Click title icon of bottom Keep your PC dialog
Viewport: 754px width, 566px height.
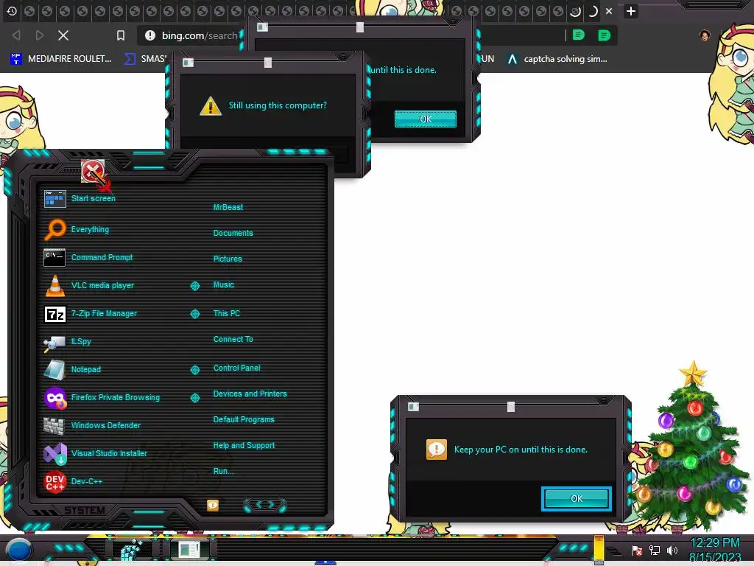(413, 407)
